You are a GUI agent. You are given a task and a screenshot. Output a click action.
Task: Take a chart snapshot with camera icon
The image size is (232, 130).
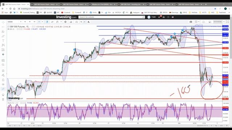coord(191,22)
